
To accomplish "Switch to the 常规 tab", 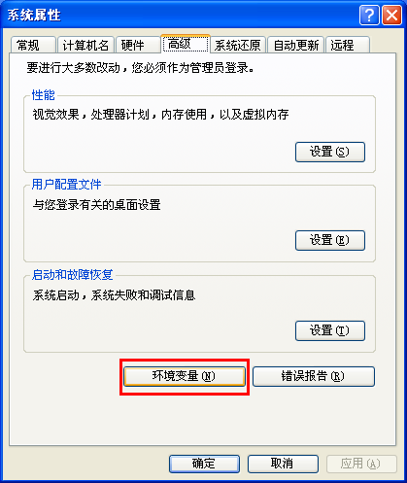I will point(33,45).
